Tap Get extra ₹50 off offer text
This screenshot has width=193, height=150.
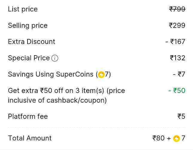click(66, 95)
